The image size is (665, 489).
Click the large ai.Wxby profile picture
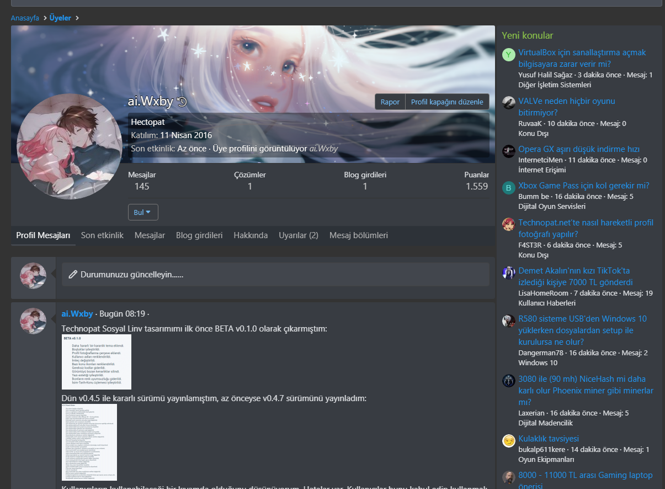[x=70, y=146]
